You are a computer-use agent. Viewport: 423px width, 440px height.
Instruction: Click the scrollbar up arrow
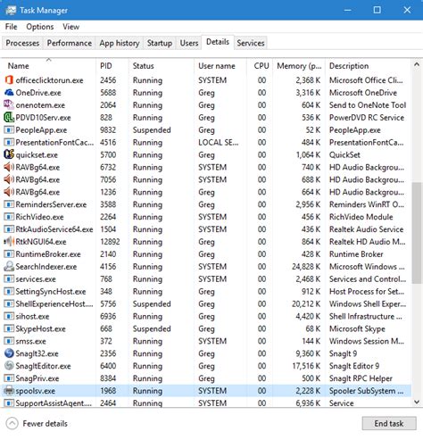pos(417,64)
